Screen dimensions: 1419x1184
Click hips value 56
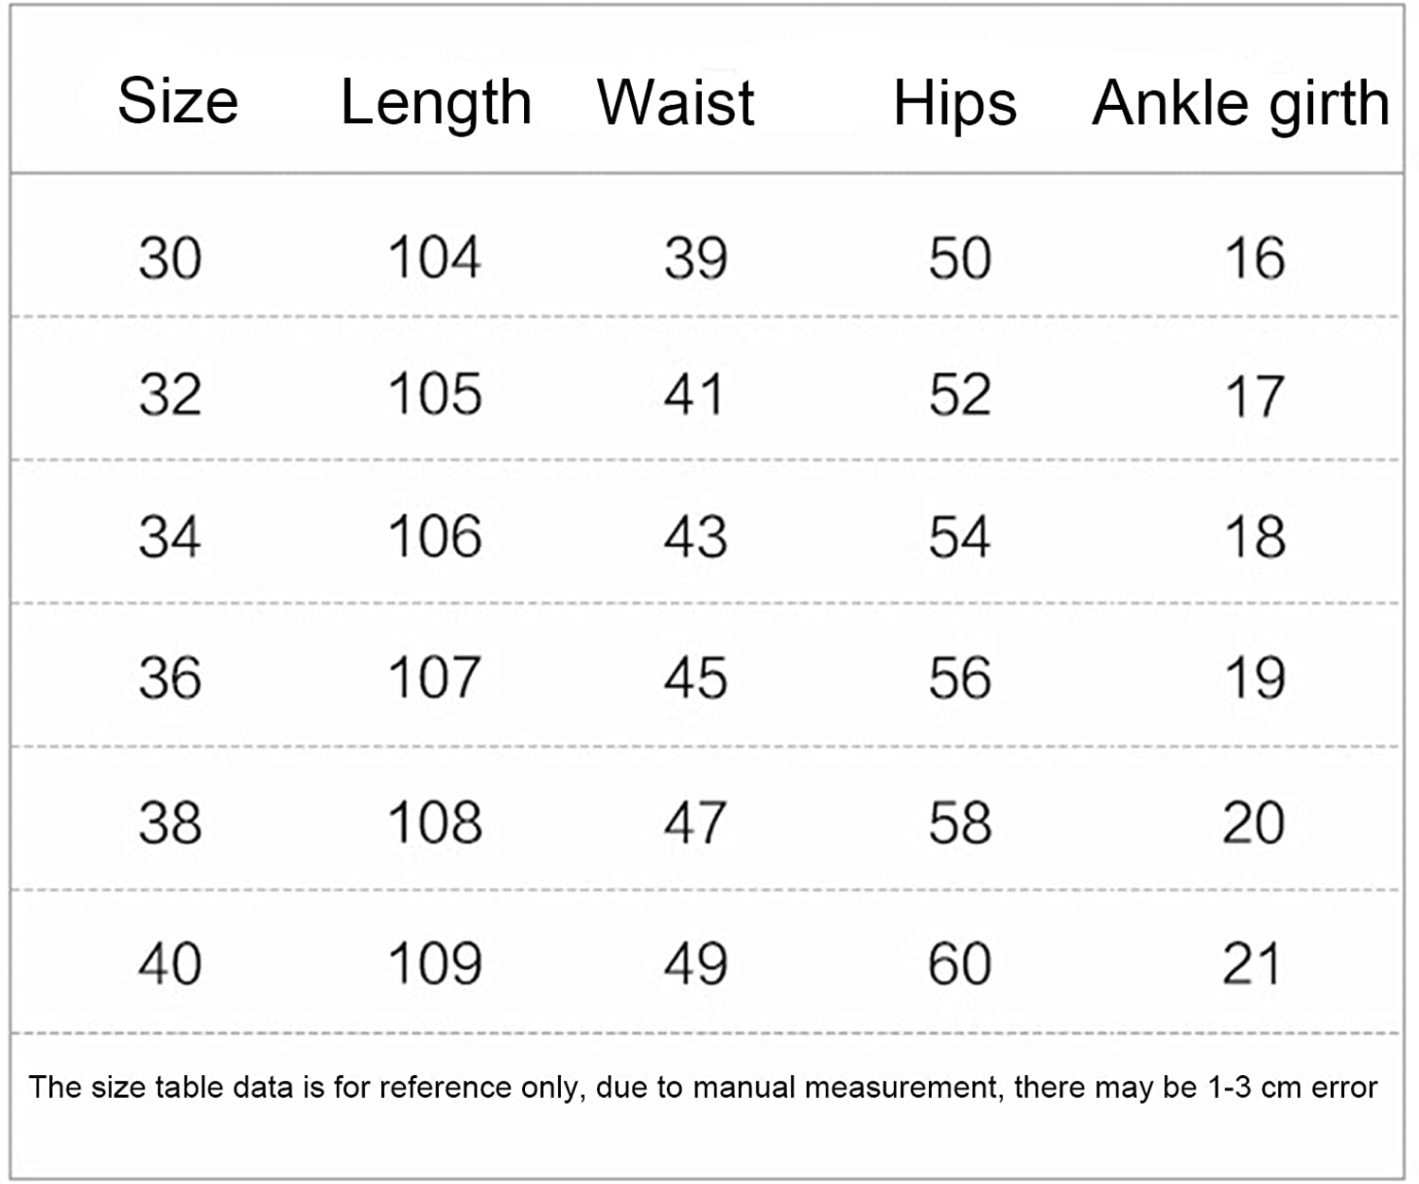point(959,679)
